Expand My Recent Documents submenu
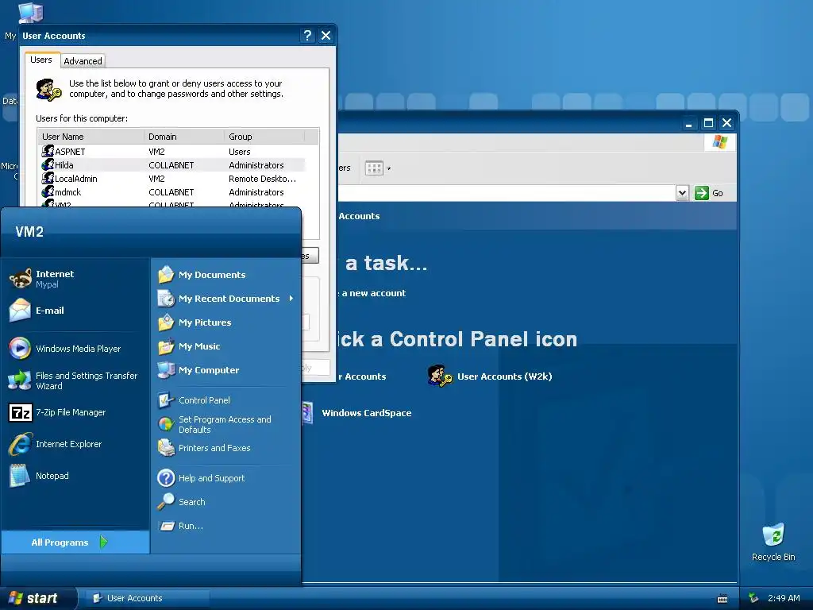This screenshot has height=610, width=813. click(x=226, y=299)
